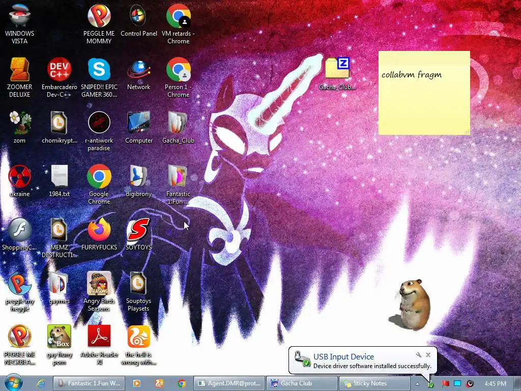Viewport: 521px width, 391px height.
Task: Click the 4:45 PM clock
Action: click(495, 384)
